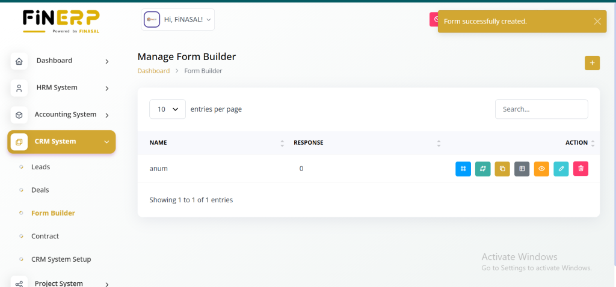The height and width of the screenshot is (287, 616).
Task: Collapse the CRM System menu
Action: pos(61,142)
